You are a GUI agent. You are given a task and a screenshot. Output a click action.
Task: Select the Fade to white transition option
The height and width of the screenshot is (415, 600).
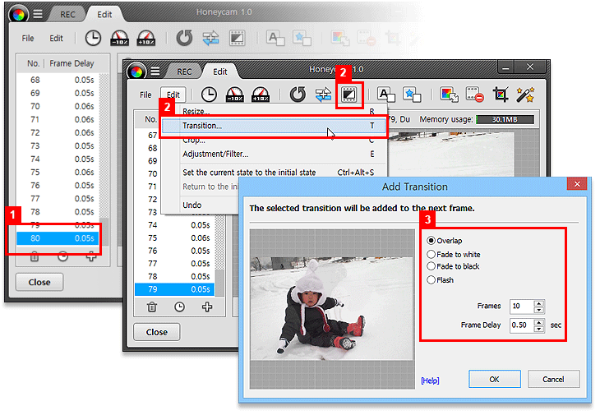tap(431, 255)
